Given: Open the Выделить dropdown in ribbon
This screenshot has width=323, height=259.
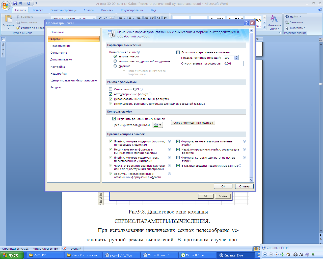Looking at the screenshot, I should click(305, 28).
